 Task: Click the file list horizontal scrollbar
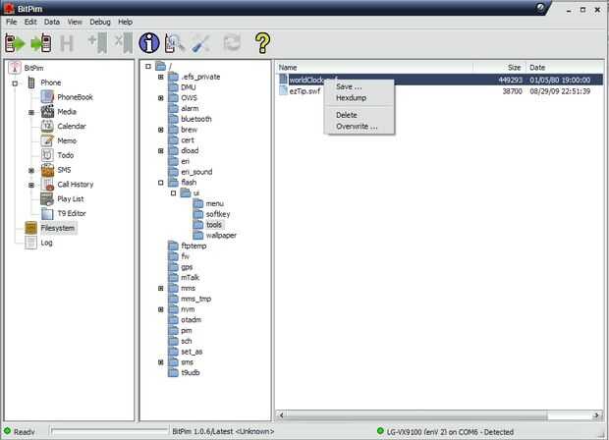(x=415, y=415)
